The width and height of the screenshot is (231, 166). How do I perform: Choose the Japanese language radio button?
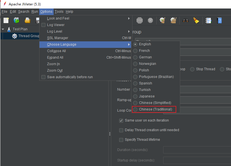[x=135, y=96]
